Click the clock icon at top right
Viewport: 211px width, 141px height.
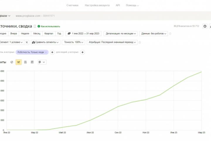click(205, 26)
